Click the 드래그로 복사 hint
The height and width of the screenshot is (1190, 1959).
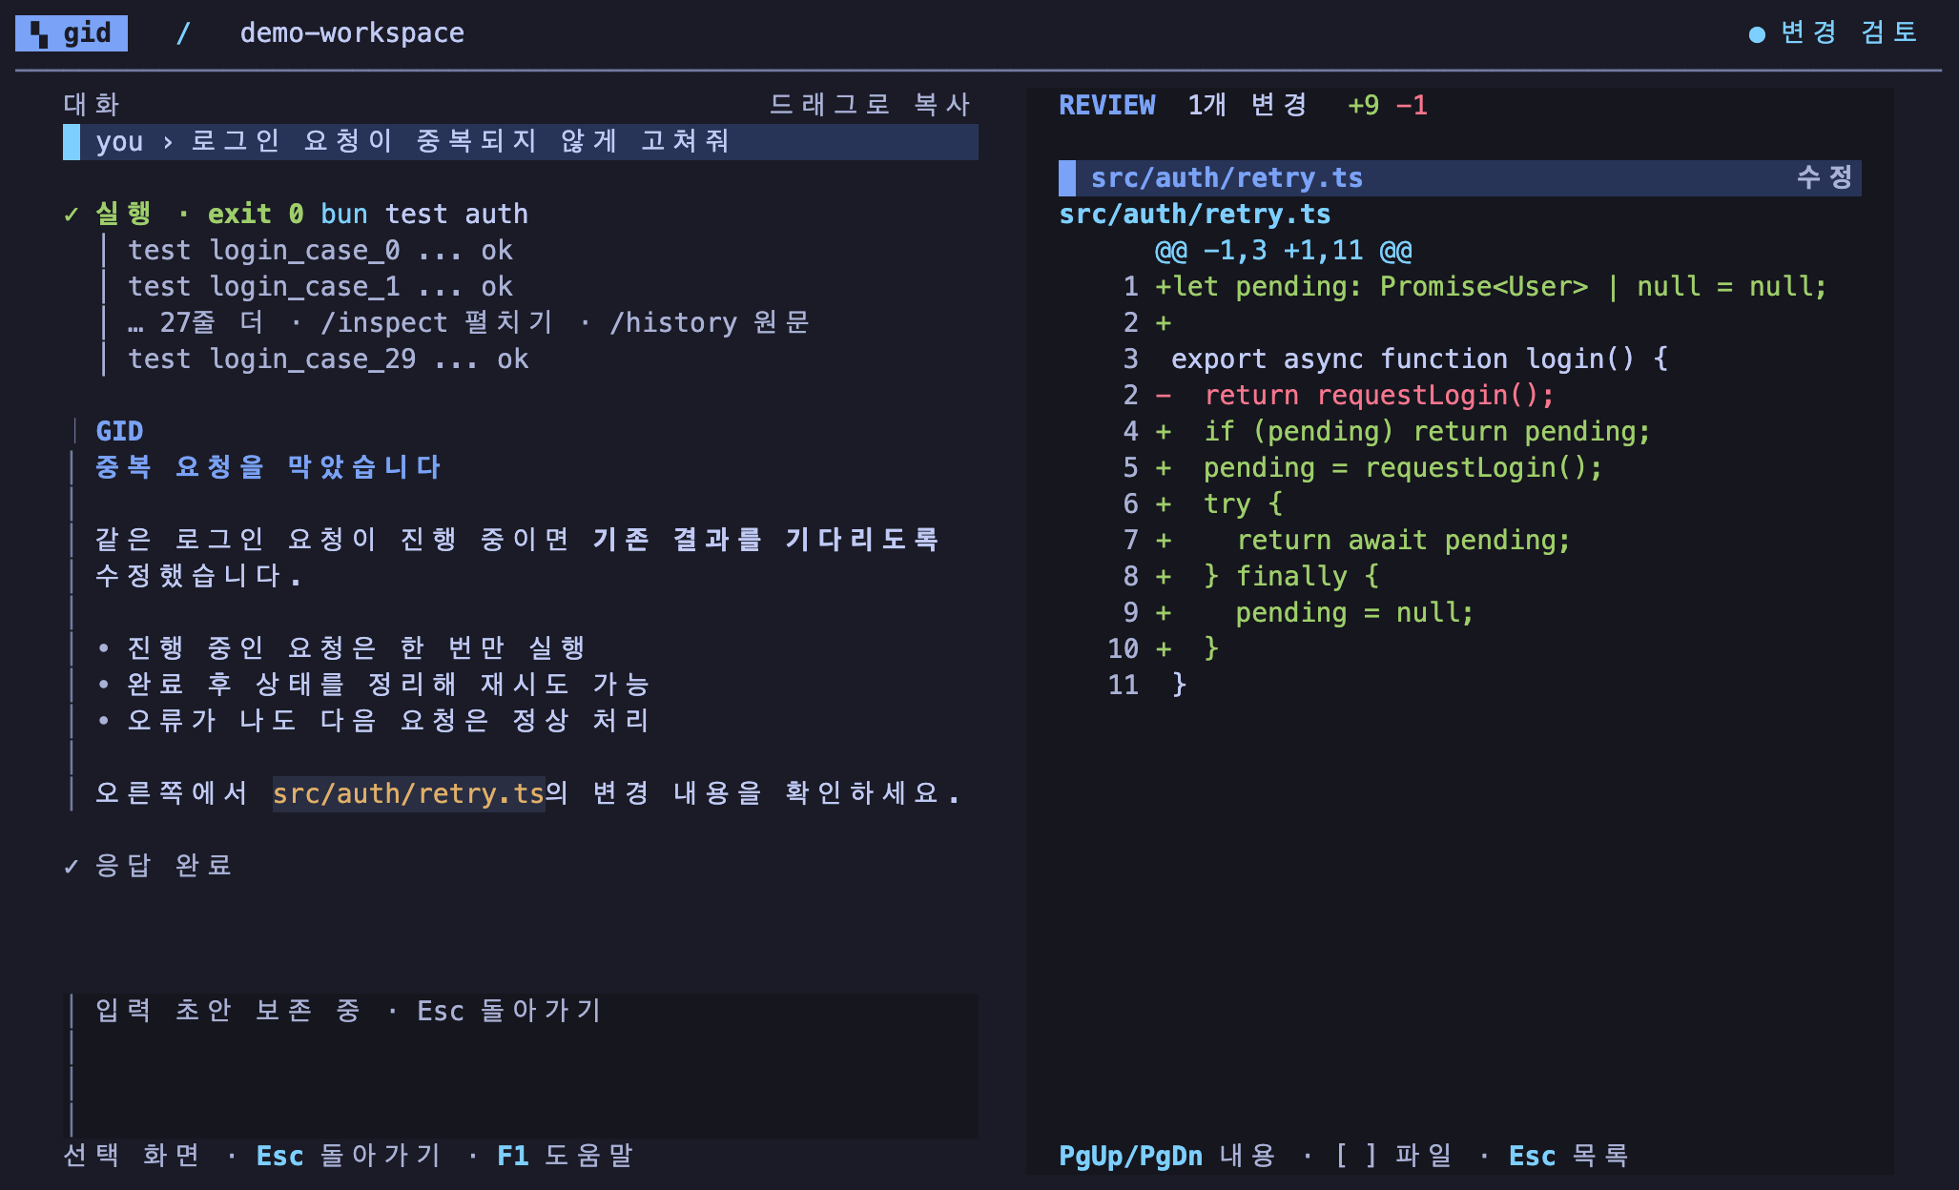[x=870, y=105]
